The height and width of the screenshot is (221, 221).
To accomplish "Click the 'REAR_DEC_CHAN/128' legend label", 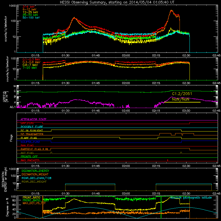I will [36, 178].
